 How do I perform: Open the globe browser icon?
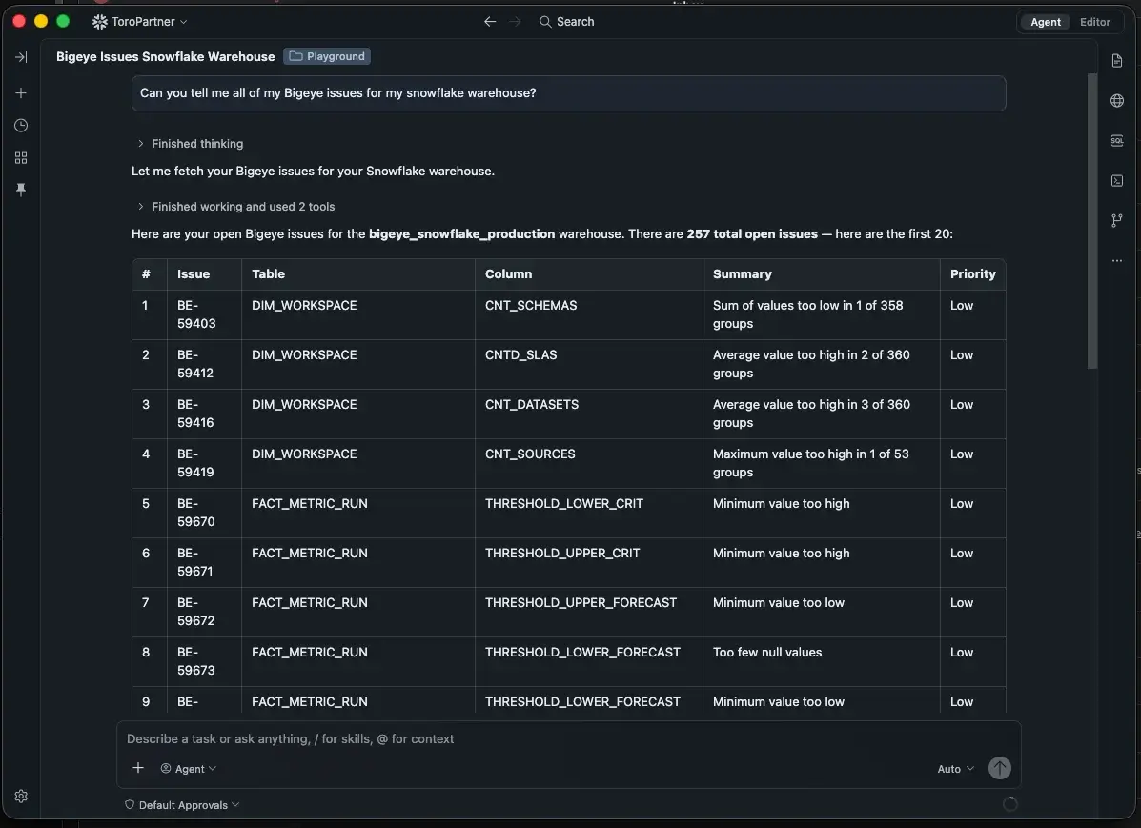tap(1117, 100)
